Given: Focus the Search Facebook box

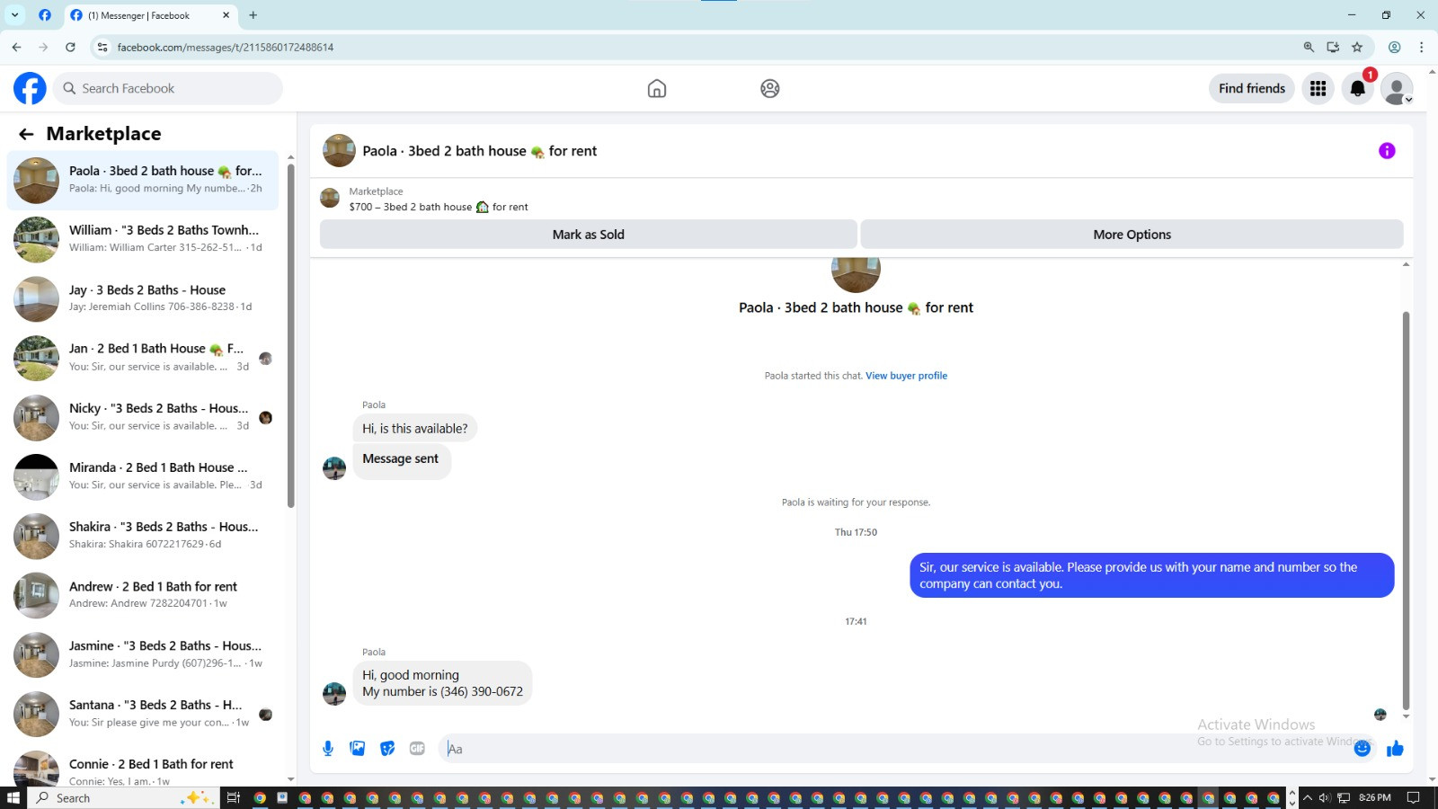Looking at the screenshot, I should coord(168,88).
